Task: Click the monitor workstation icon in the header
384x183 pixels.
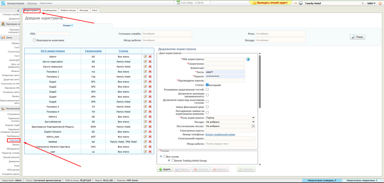Action: pyautogui.click(x=300, y=3)
